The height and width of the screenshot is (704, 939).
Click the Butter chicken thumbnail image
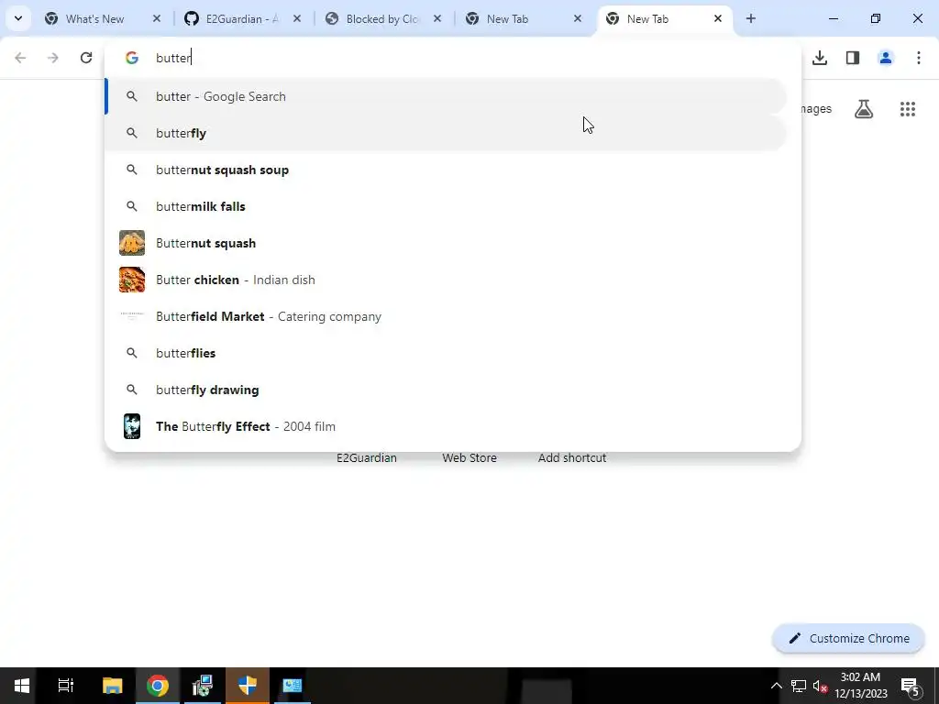132,280
